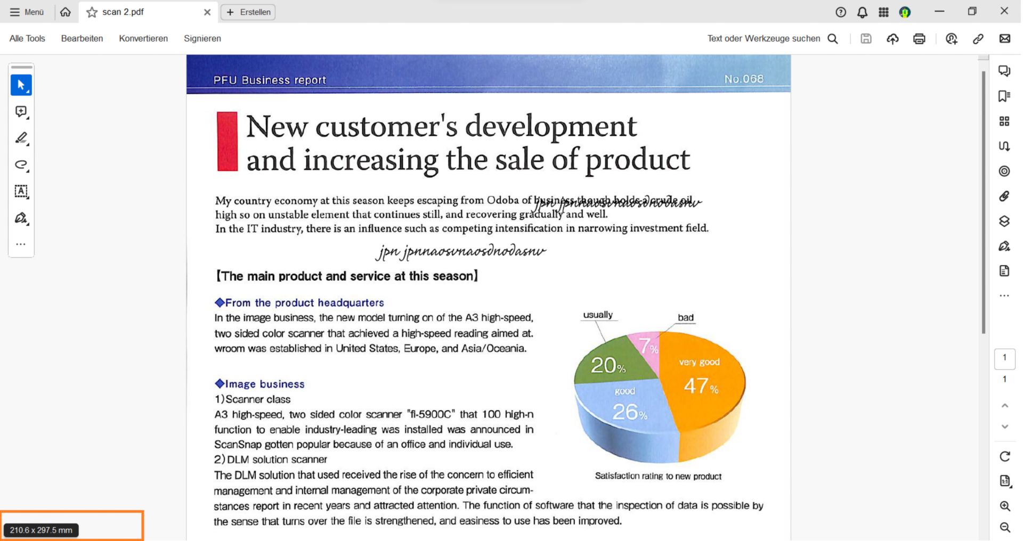1023x541 pixels.
Task: Zoom out with magnifier minus
Action: [x=1005, y=528]
